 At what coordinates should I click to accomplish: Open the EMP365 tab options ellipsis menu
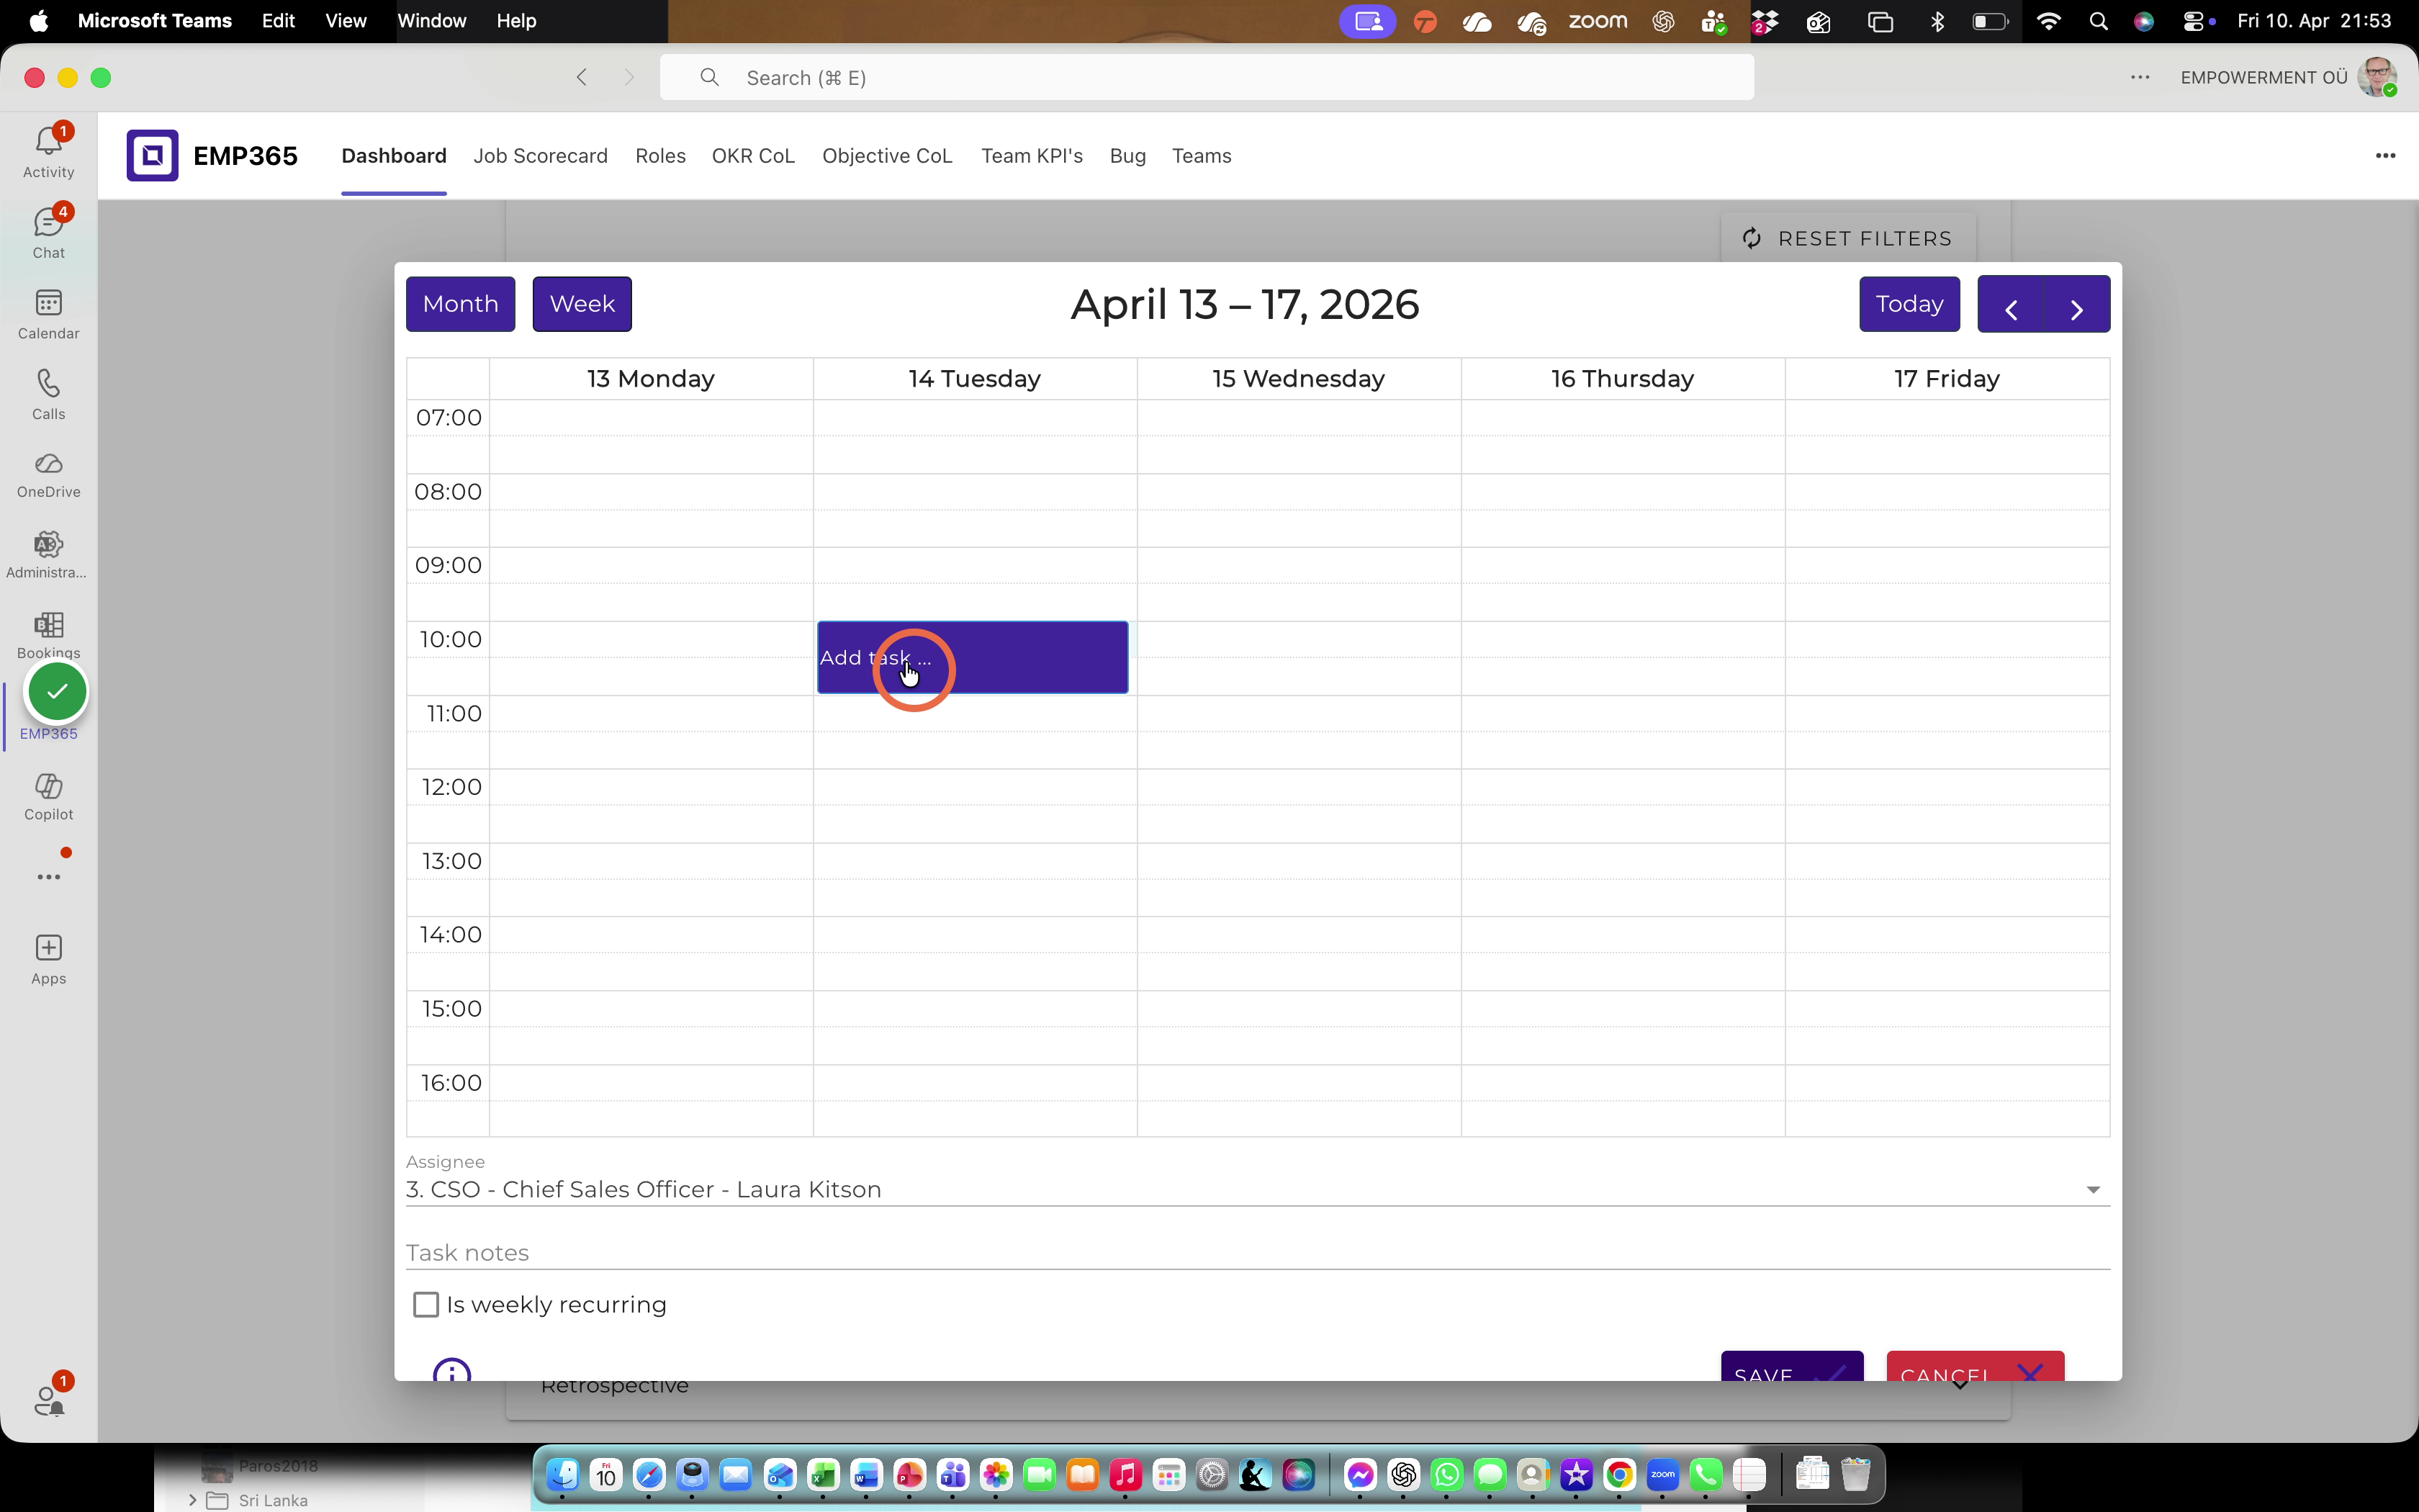[x=2385, y=155]
